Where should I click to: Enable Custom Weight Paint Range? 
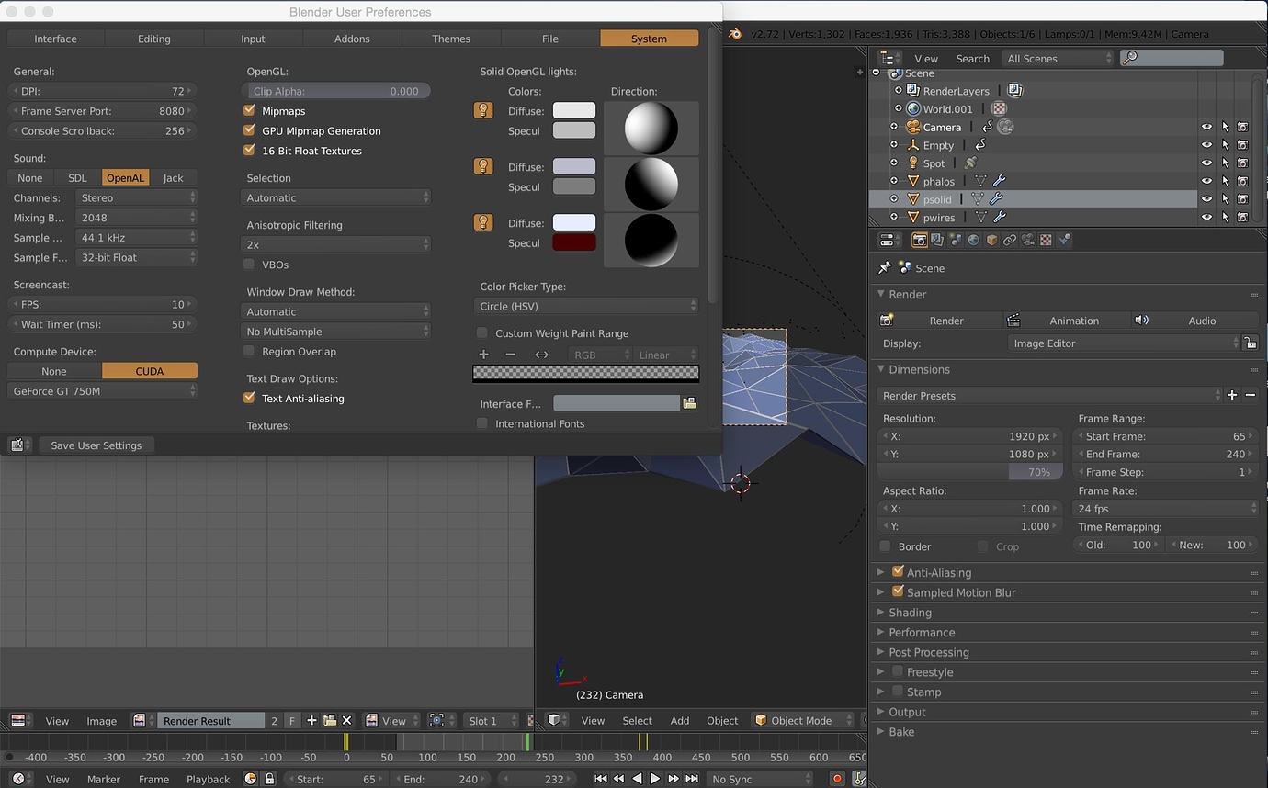pyautogui.click(x=482, y=332)
